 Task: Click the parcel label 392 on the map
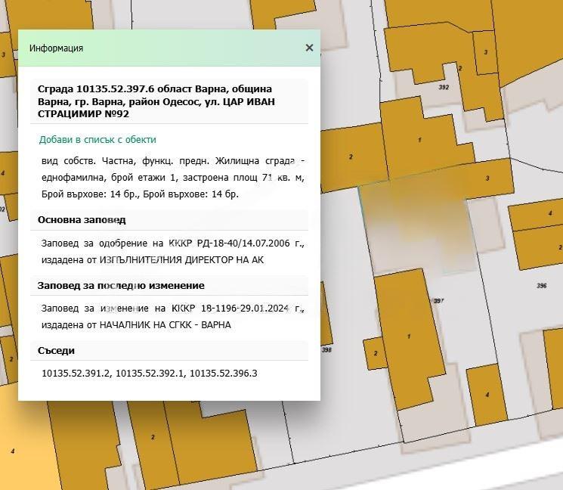[444, 87]
